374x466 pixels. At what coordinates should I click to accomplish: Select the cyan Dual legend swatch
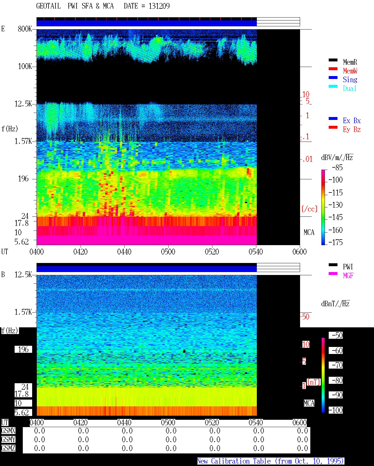tap(333, 87)
